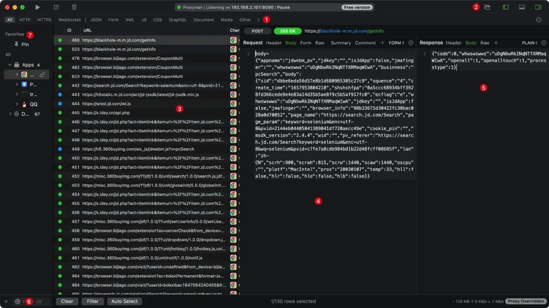Switch to the Response Header tab

tap(453, 43)
